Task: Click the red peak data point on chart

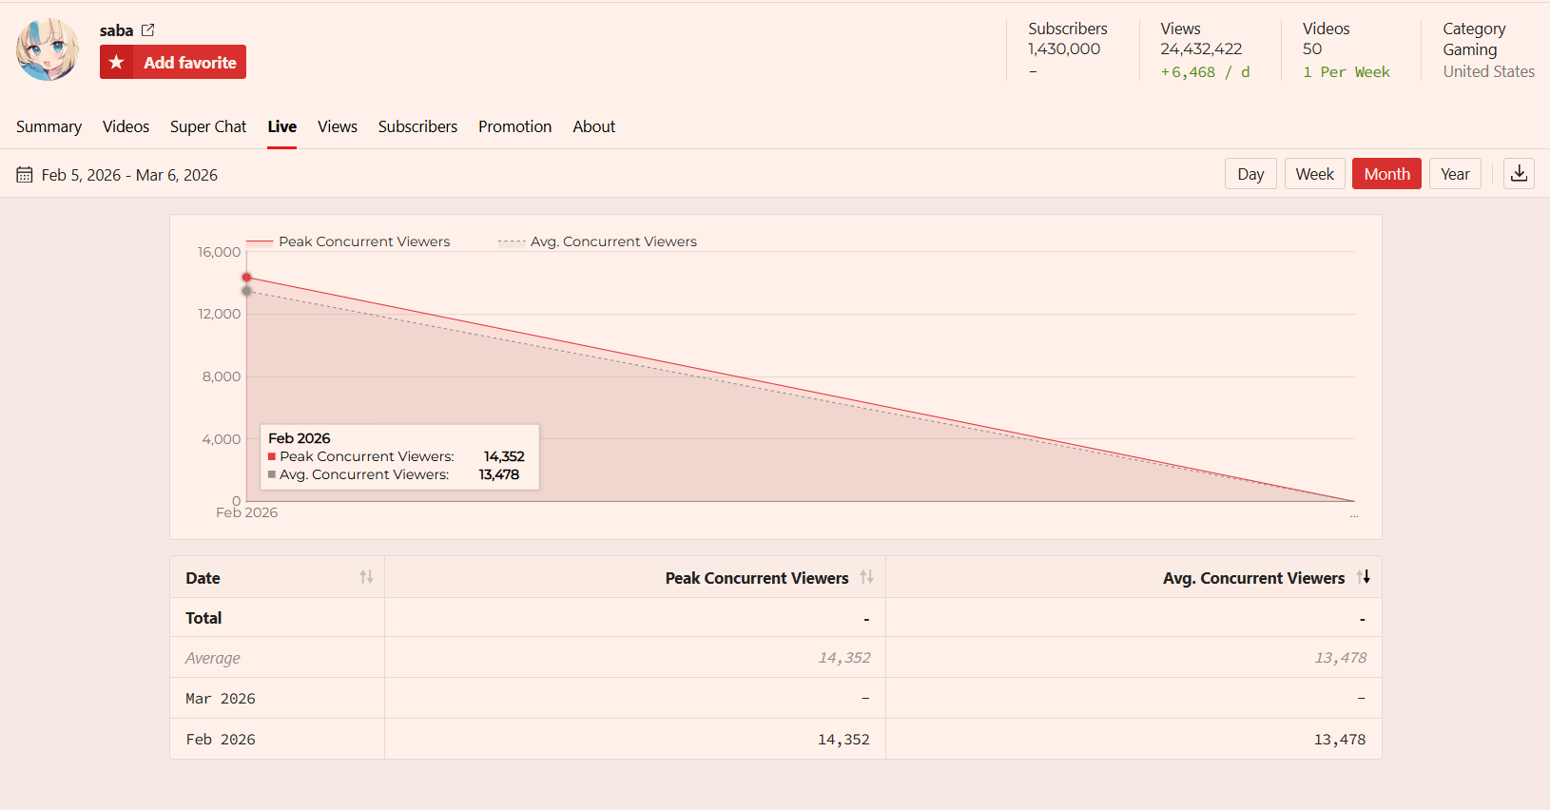Action: (246, 278)
